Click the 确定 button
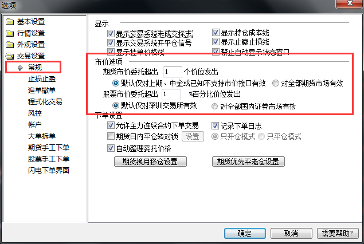 pos(245,233)
